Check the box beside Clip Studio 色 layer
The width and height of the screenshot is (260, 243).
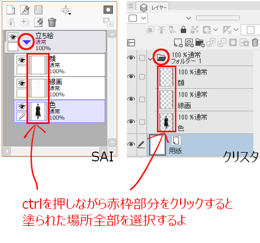click(142, 122)
